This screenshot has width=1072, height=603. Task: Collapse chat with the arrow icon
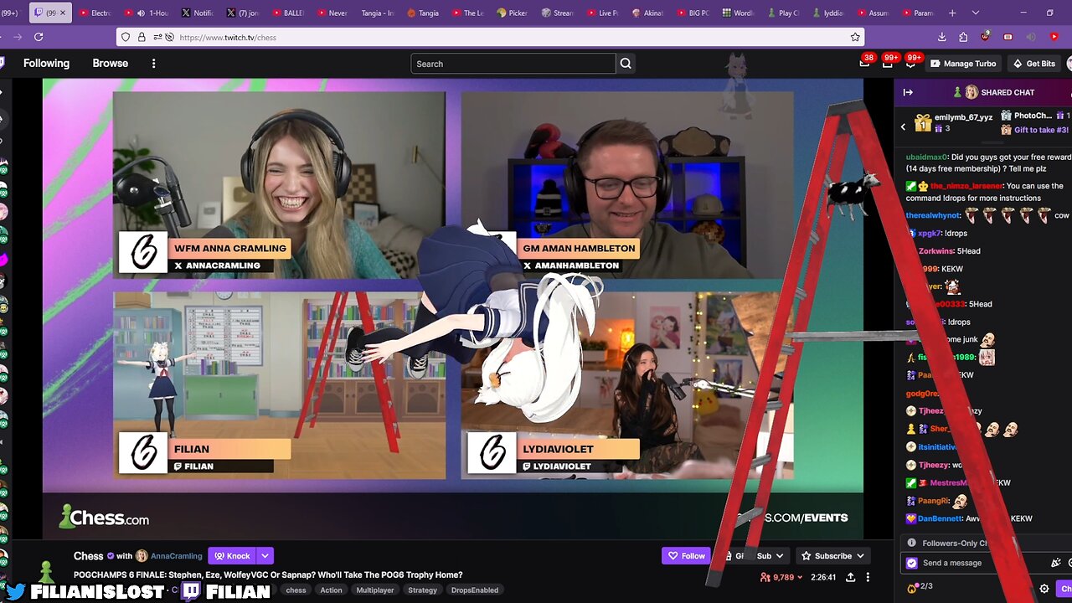tap(908, 92)
